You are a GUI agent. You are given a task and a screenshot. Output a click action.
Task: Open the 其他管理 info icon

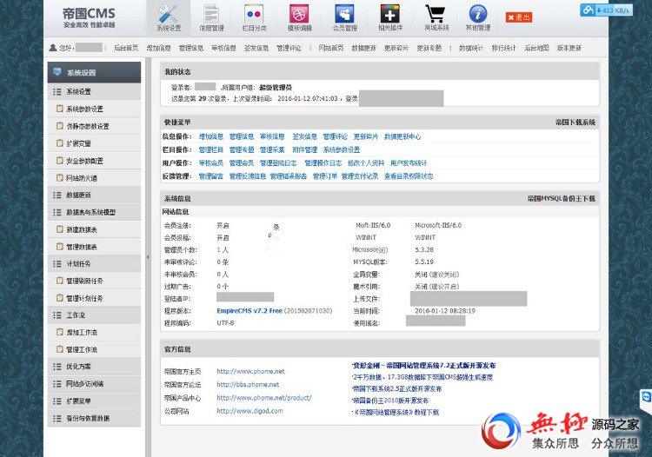477,17
